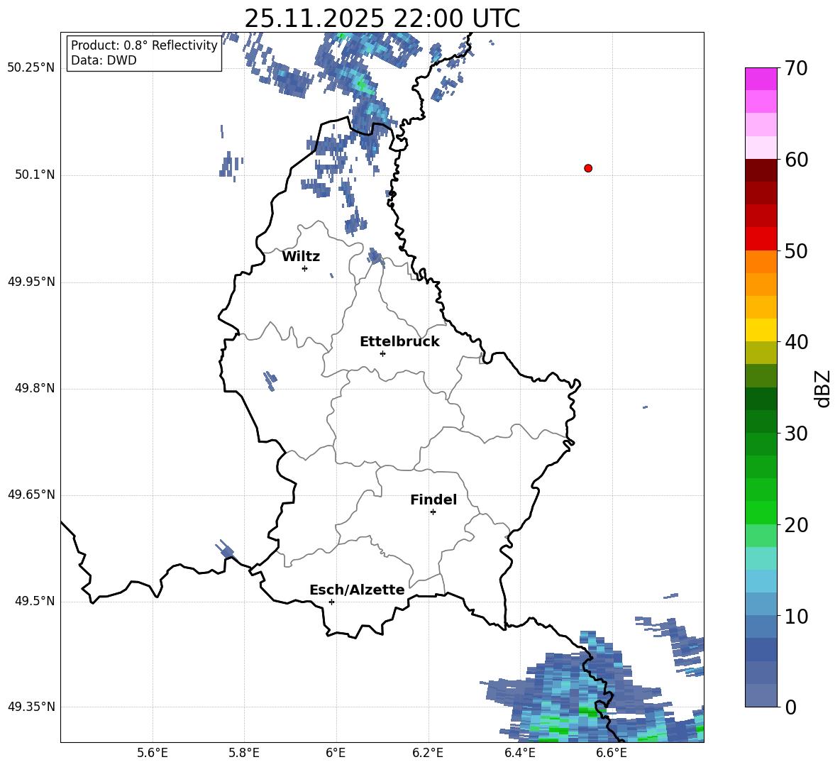Pick the magenta swatch atop the colorbar
Viewport: 840px width, 767px height.
(761, 79)
